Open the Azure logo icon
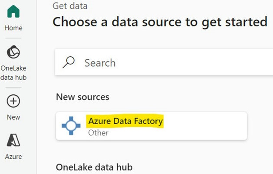Viewport: 273px width, 174px height. (x=13, y=140)
